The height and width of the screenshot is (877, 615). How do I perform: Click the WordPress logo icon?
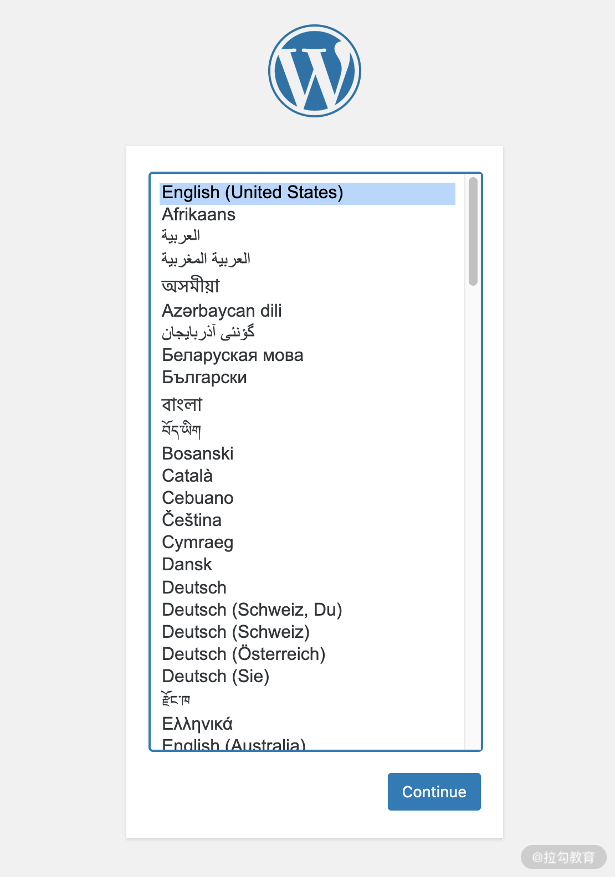click(x=315, y=71)
